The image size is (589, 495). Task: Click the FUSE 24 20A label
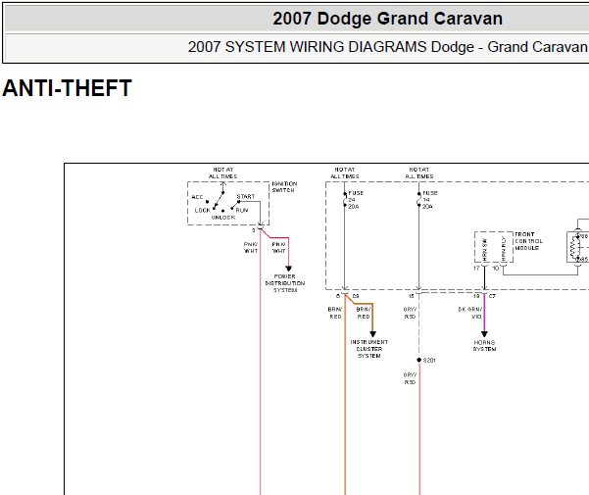point(355,200)
